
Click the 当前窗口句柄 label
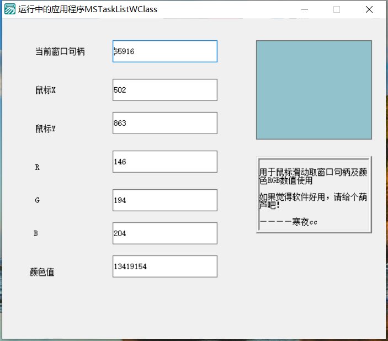(x=60, y=52)
